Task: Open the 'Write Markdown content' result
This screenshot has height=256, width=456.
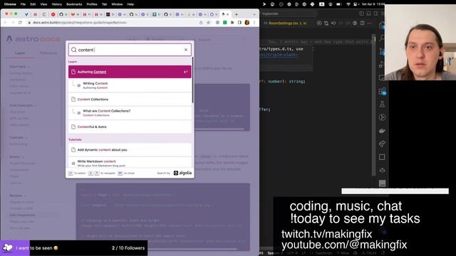Action: [130, 163]
